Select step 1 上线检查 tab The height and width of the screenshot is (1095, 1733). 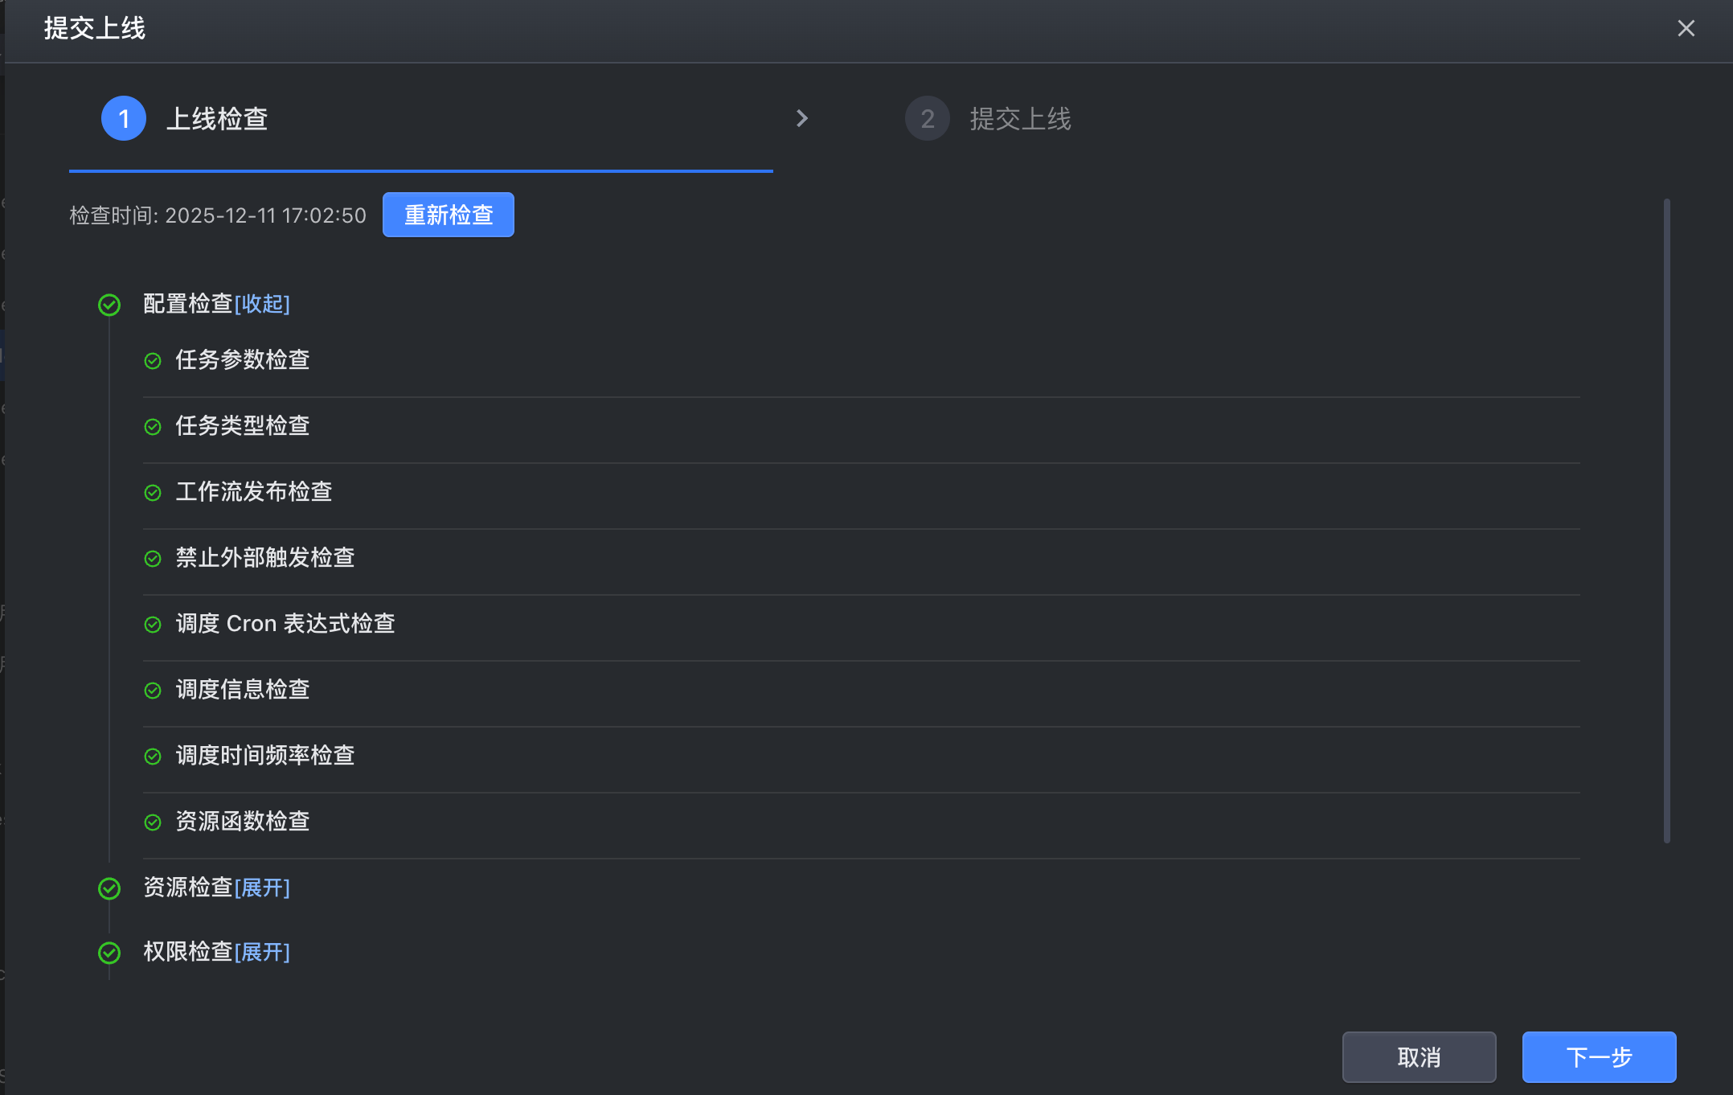(x=216, y=119)
